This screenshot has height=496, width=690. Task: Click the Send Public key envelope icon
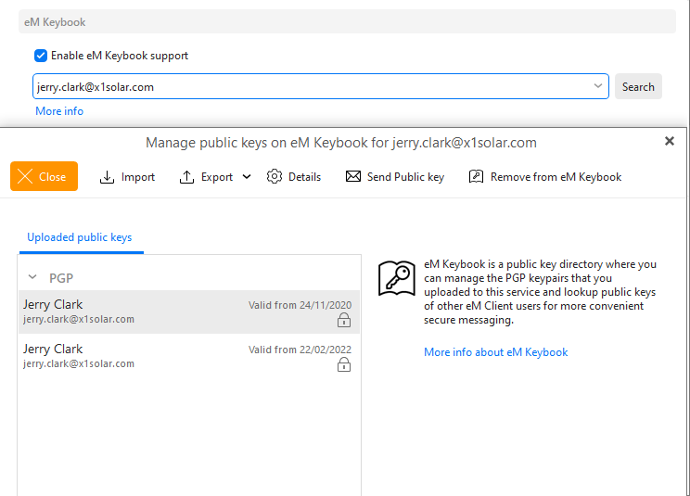pos(353,177)
